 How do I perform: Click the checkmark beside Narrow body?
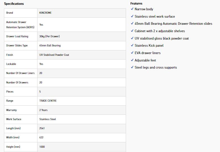pos(132,9)
